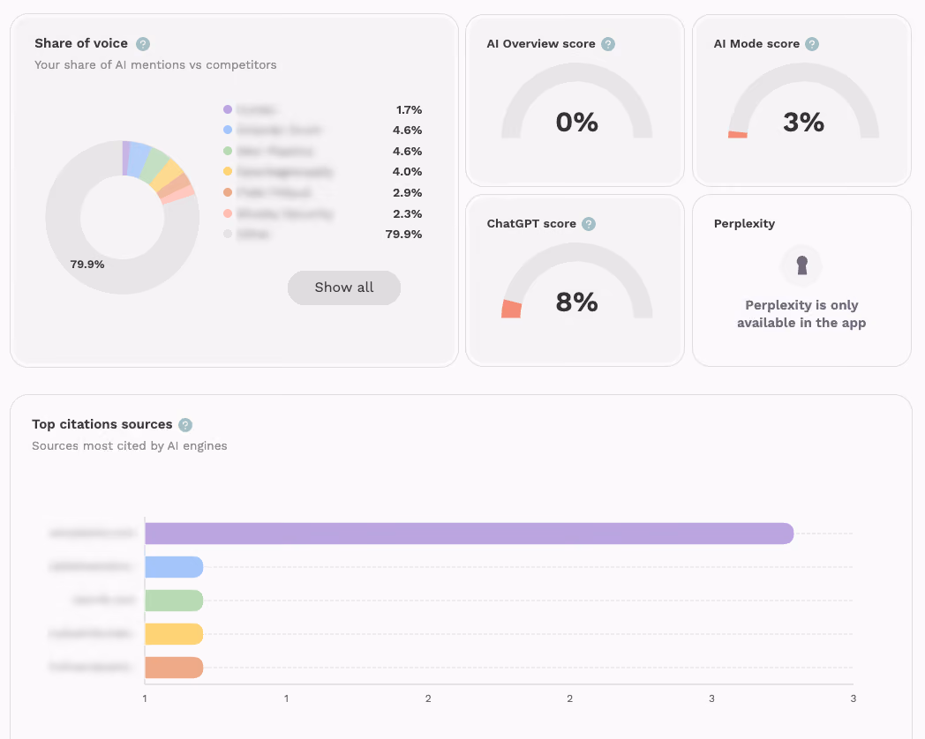Click the 0% AI Overview gauge value
Viewport: 925px width, 739px height.
577,122
